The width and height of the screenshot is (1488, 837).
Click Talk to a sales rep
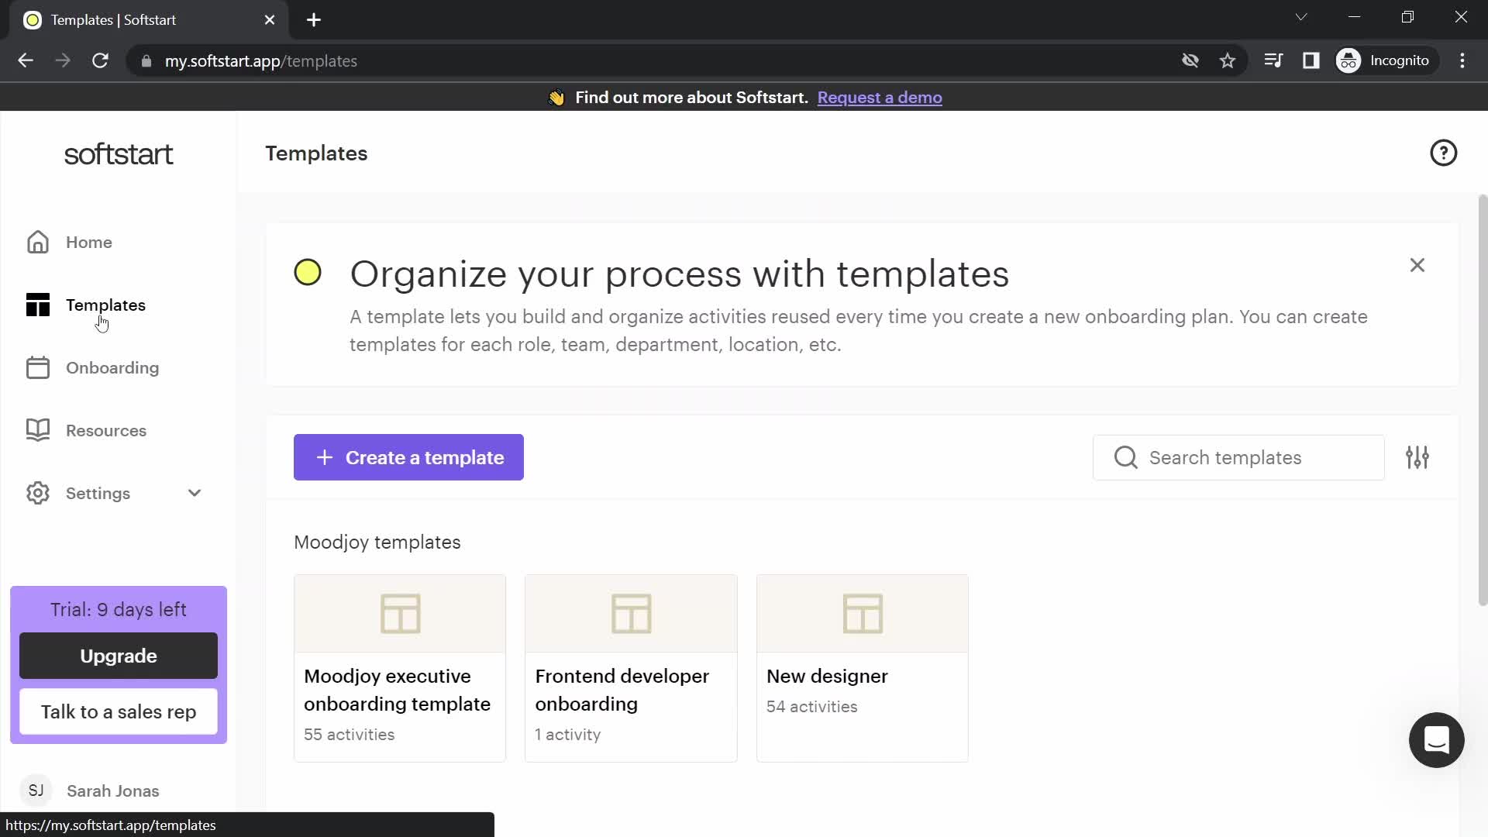coord(119,712)
